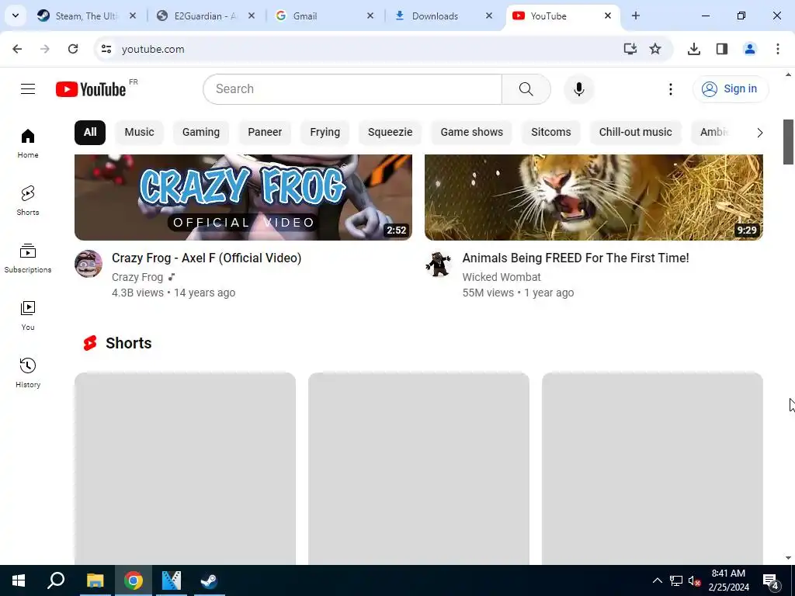Select the Game shows filter chip
The width and height of the screenshot is (795, 596).
471,132
